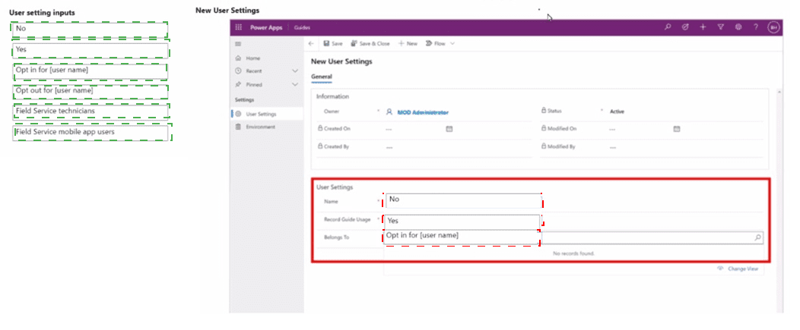The height and width of the screenshot is (330, 800).
Task: Expand the Pinned chevron
Action: 294,84
